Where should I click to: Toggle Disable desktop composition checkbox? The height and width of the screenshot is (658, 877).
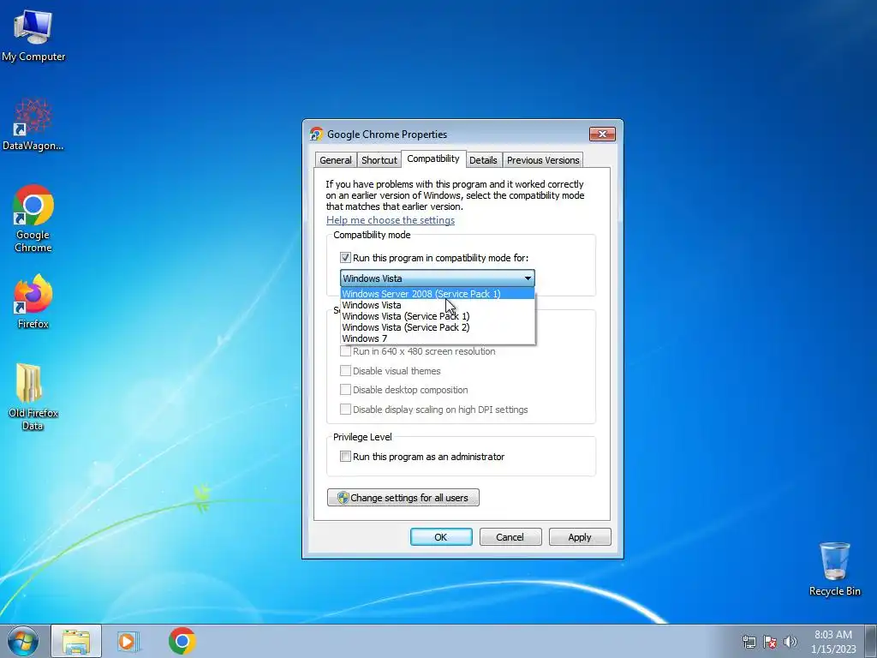point(346,390)
